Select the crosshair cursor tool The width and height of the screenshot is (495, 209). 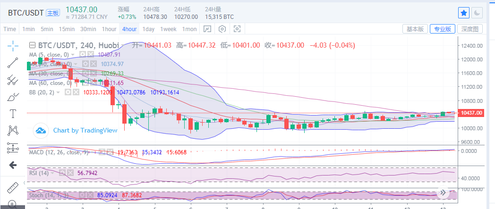point(13,46)
